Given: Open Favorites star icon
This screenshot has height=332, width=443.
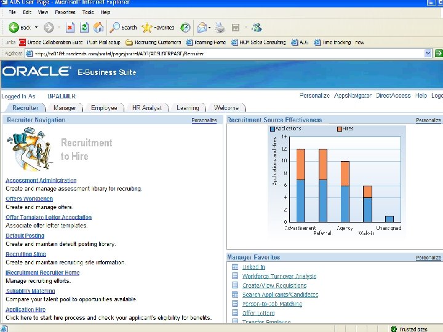Looking at the screenshot, I should coord(146,28).
